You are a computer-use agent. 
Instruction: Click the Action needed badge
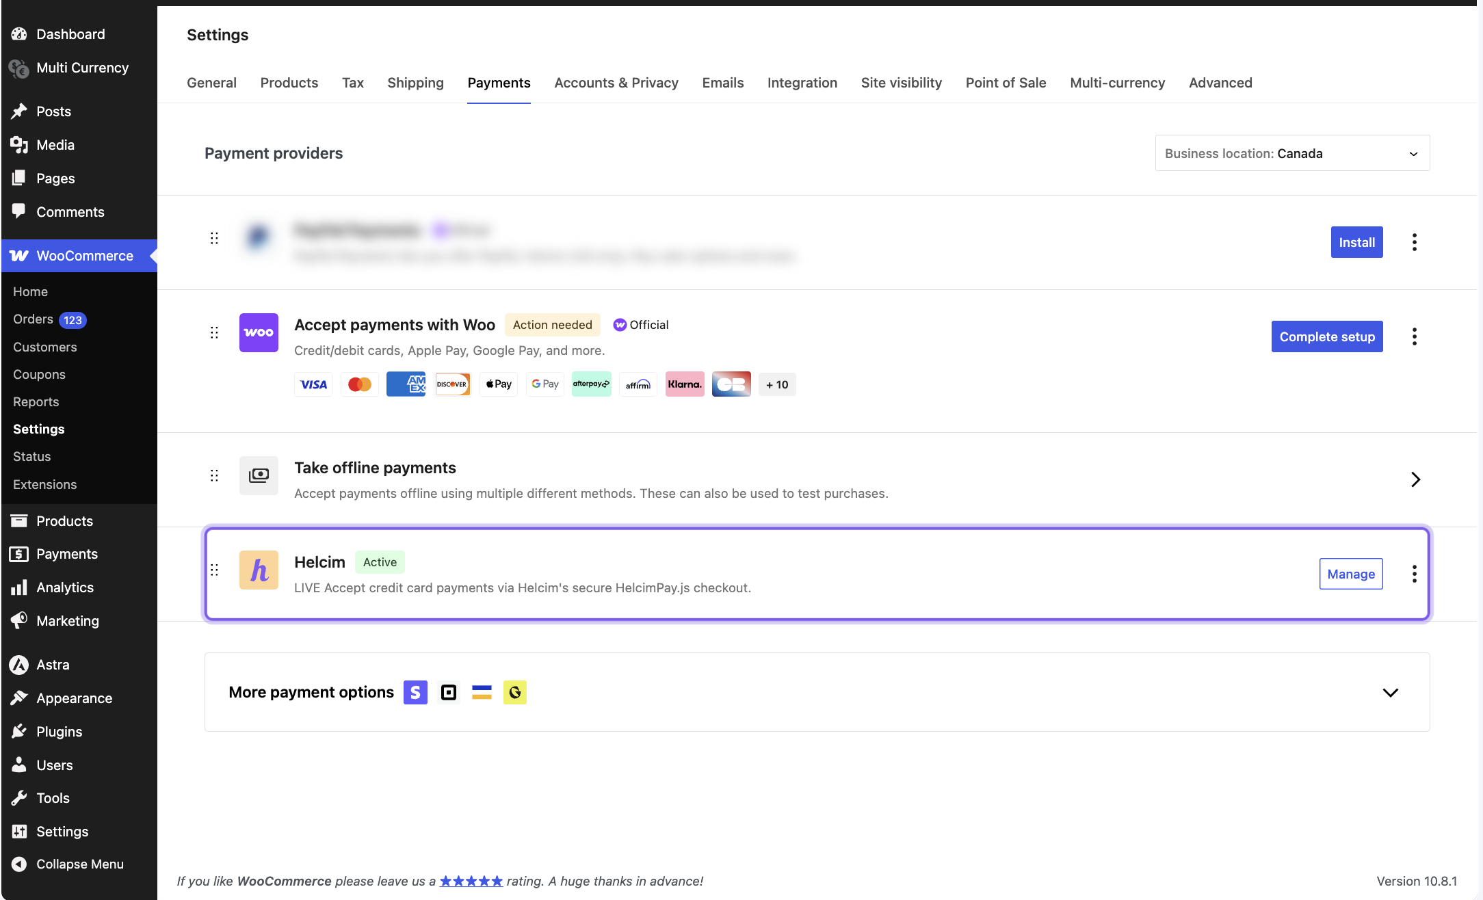click(553, 325)
